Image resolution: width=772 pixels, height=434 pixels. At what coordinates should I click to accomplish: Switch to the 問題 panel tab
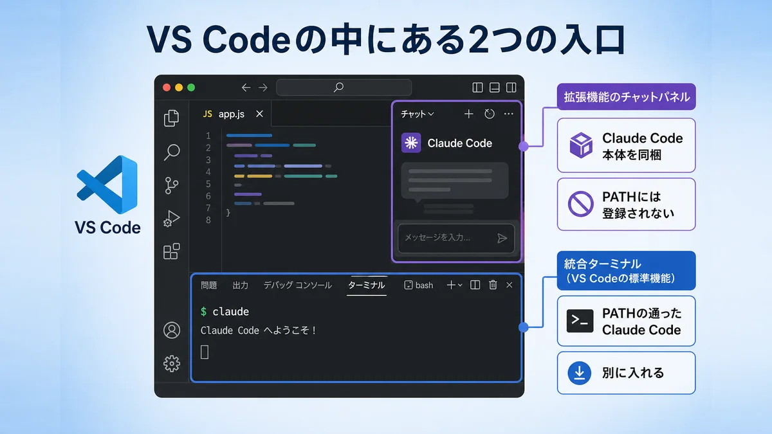[x=209, y=285]
